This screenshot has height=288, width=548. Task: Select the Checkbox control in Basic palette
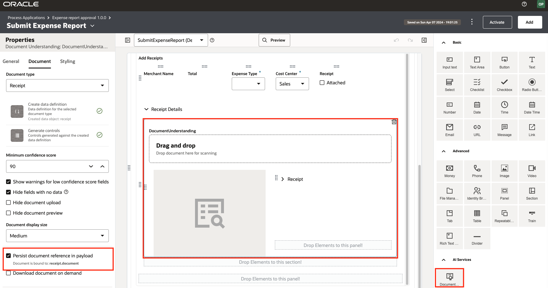coord(504,84)
